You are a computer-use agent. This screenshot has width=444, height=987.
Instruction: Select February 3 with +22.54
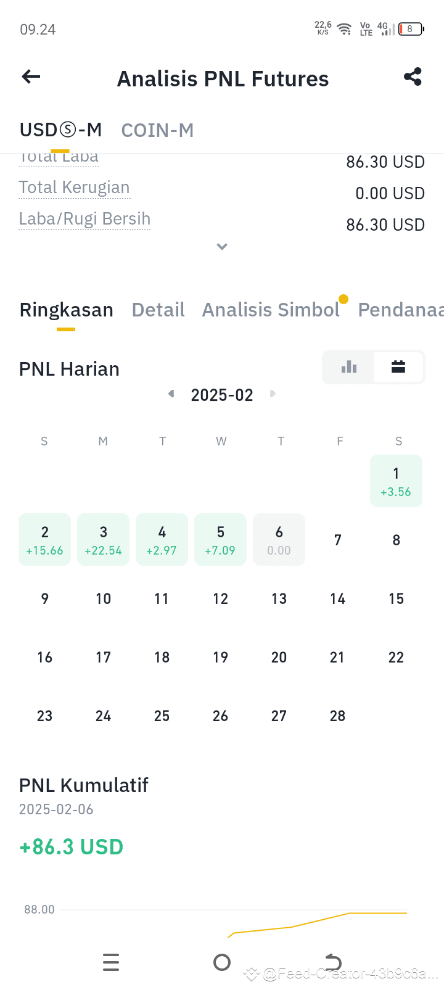pyautogui.click(x=103, y=540)
